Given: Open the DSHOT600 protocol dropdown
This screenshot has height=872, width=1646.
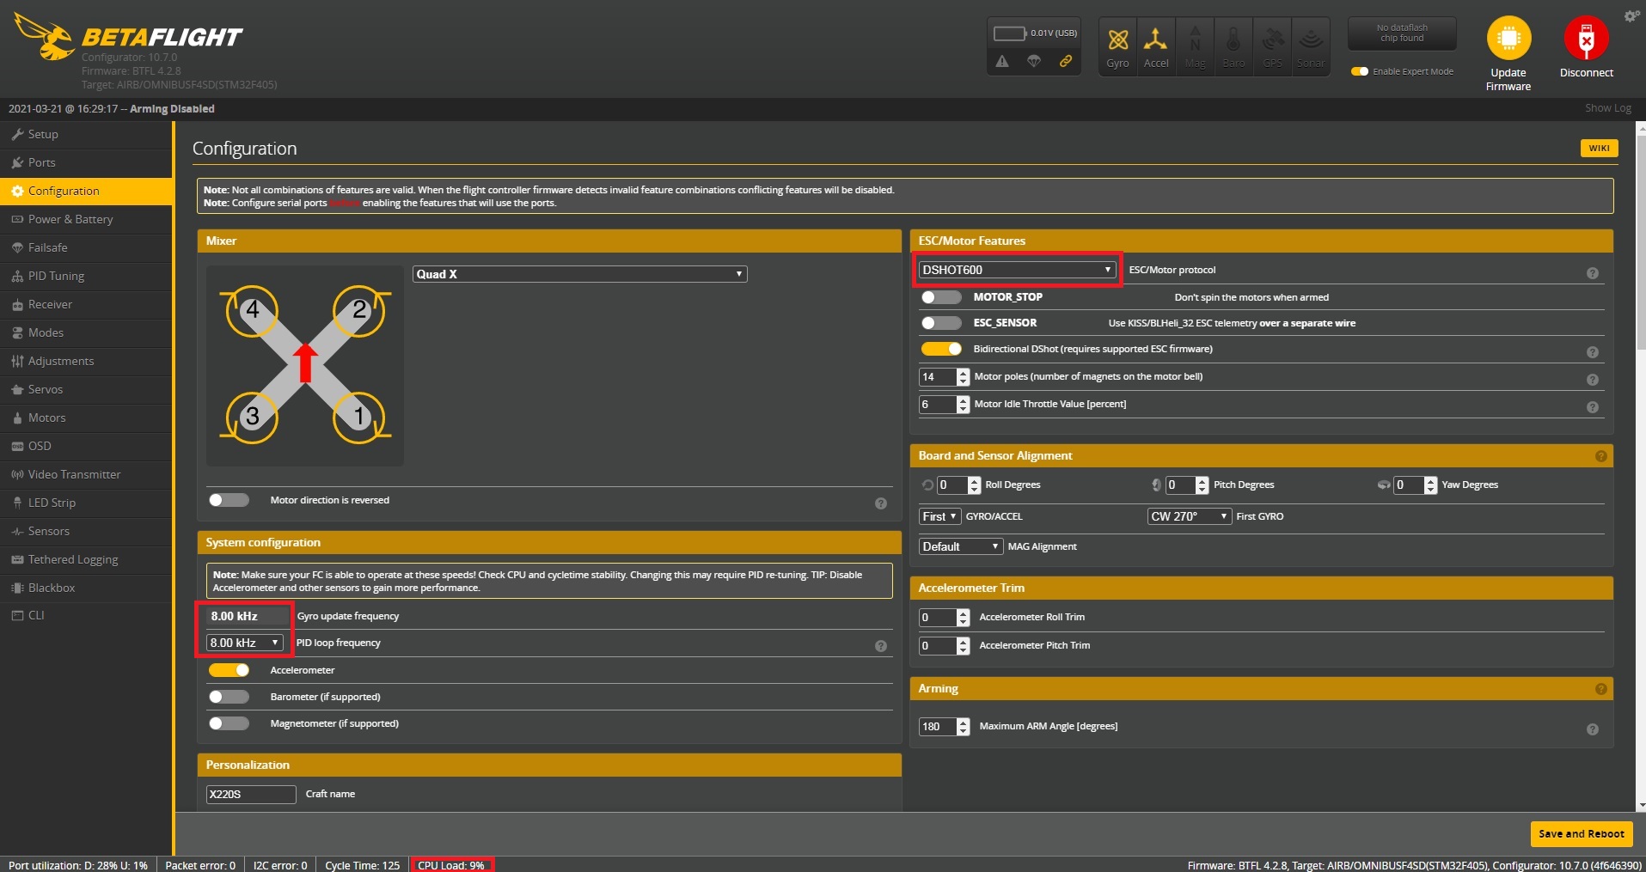Looking at the screenshot, I should [x=1018, y=270].
